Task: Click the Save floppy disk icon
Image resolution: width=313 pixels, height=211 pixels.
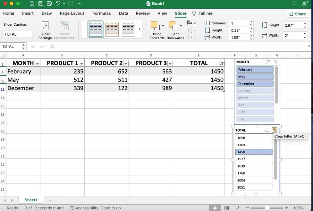Action: [x=40, y=4]
